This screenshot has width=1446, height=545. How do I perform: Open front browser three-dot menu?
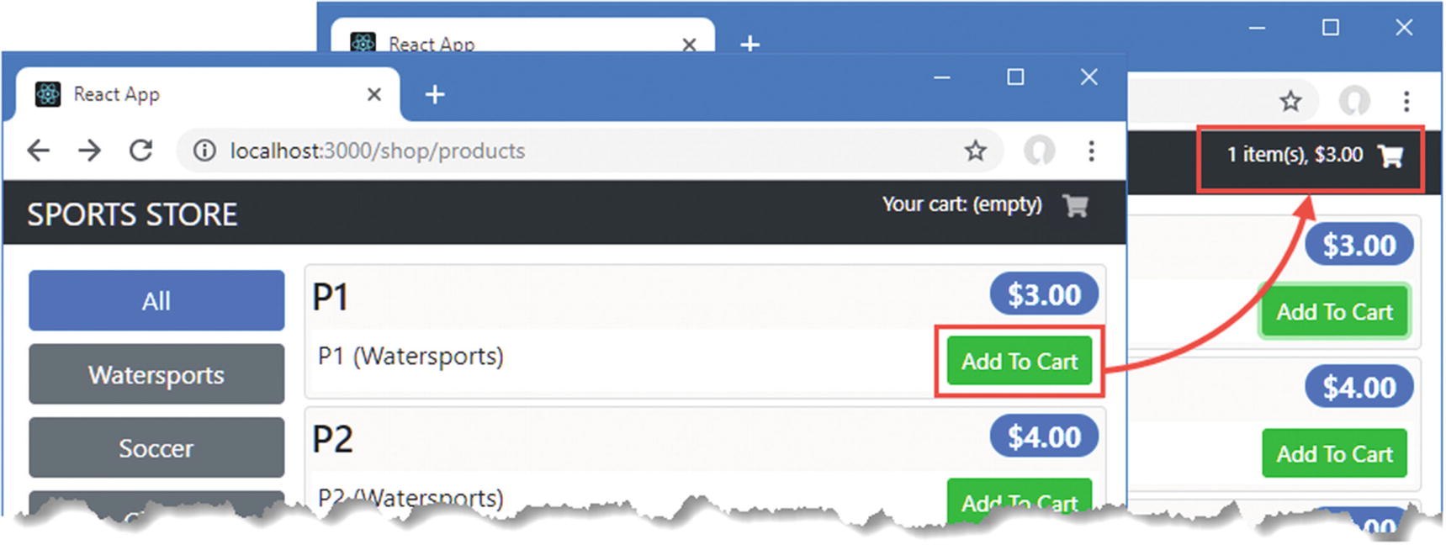pyautogui.click(x=1091, y=151)
